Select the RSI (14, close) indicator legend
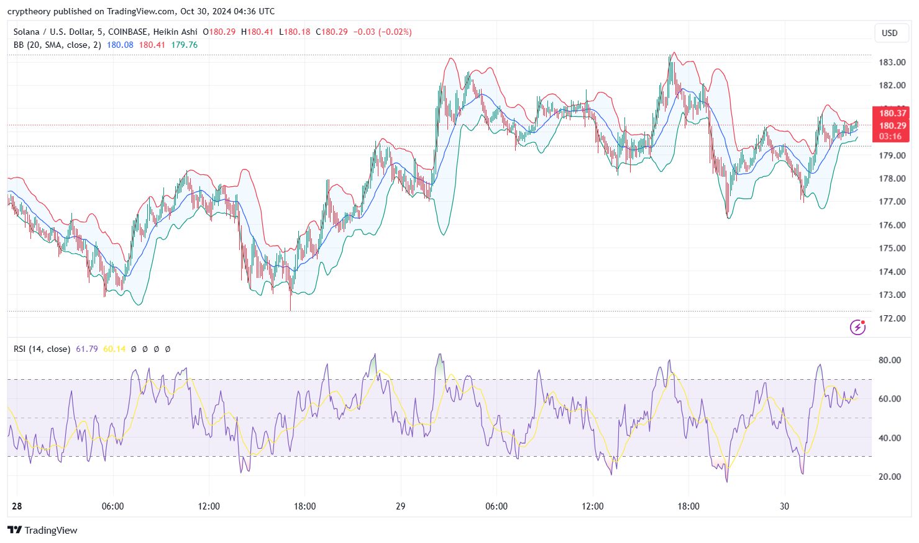Image resolution: width=919 pixels, height=543 pixels. [42, 349]
